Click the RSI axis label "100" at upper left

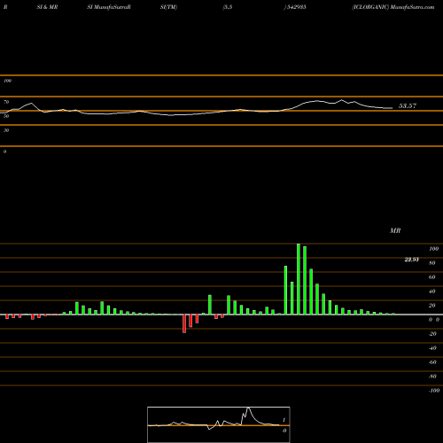click(7, 81)
